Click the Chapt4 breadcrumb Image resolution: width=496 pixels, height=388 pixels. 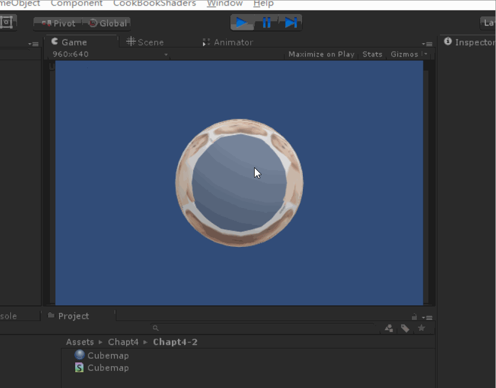pos(123,342)
